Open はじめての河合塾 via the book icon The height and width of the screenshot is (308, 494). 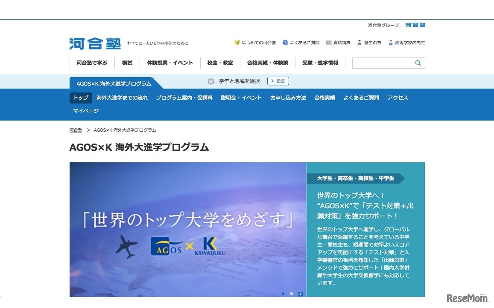point(237,42)
